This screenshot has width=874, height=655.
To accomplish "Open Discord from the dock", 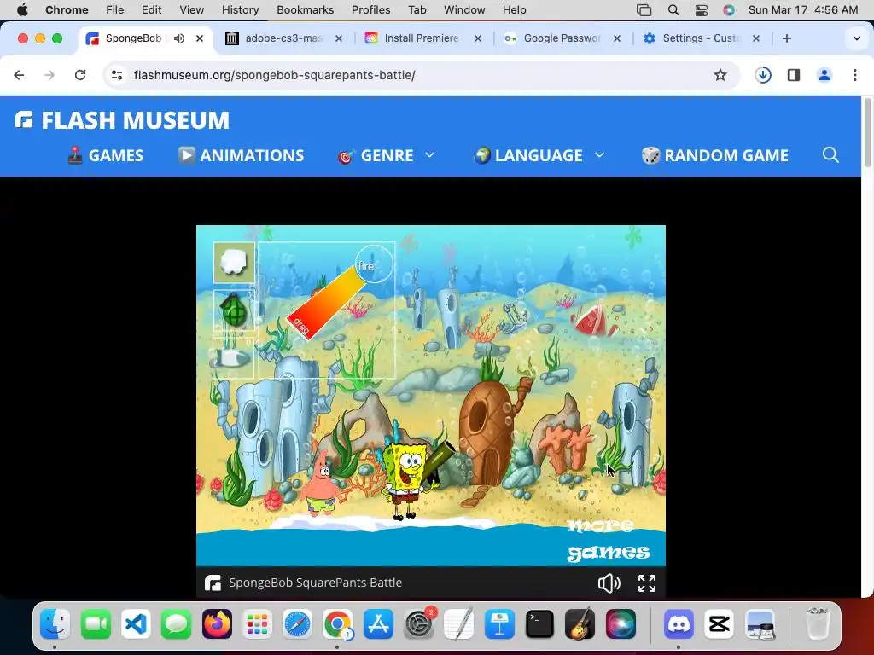I will 679,623.
